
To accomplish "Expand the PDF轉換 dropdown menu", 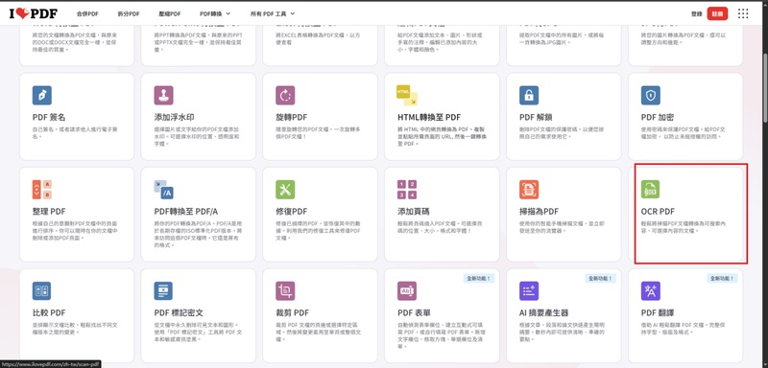I will tap(215, 13).
